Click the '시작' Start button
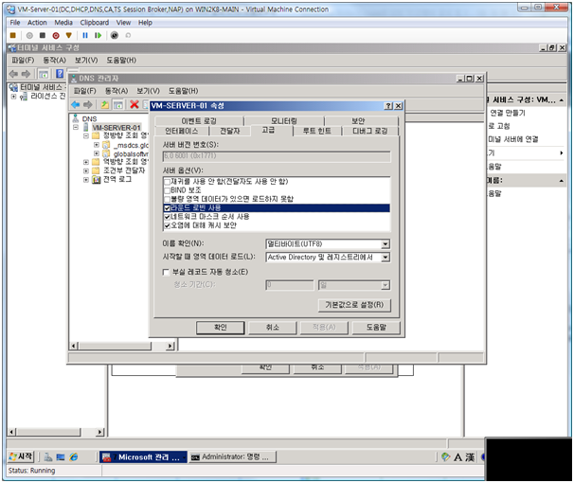The height and width of the screenshot is (483, 574). [x=21, y=456]
